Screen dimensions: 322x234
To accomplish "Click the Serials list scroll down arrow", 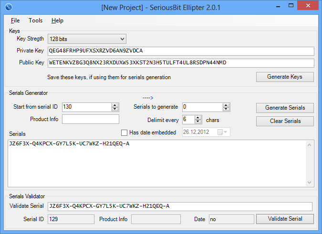I will pyautogui.click(x=310, y=183).
